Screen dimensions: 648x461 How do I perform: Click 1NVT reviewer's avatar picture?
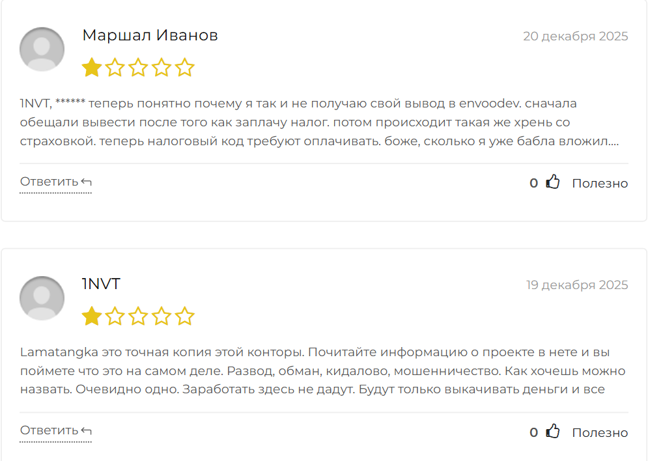(x=42, y=298)
